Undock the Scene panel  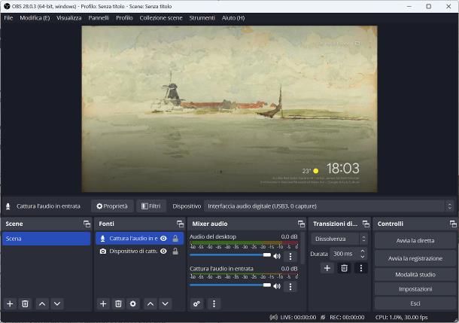click(x=87, y=224)
